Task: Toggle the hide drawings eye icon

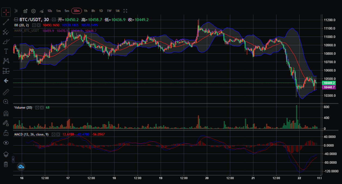Action: click(x=6, y=143)
